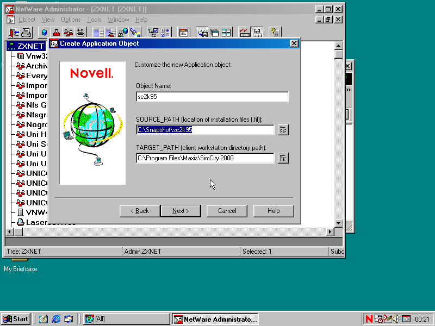Click vertical scrollbar up arrow
Screen dimensions: 435x326
click(338, 46)
